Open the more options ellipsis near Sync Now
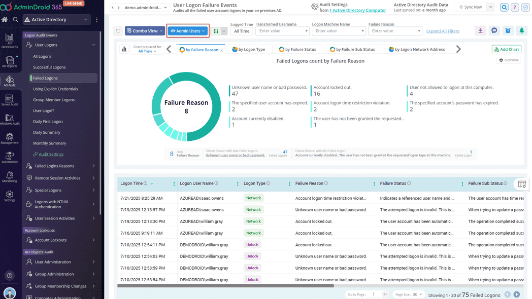The width and height of the screenshot is (532, 299). [490, 7]
